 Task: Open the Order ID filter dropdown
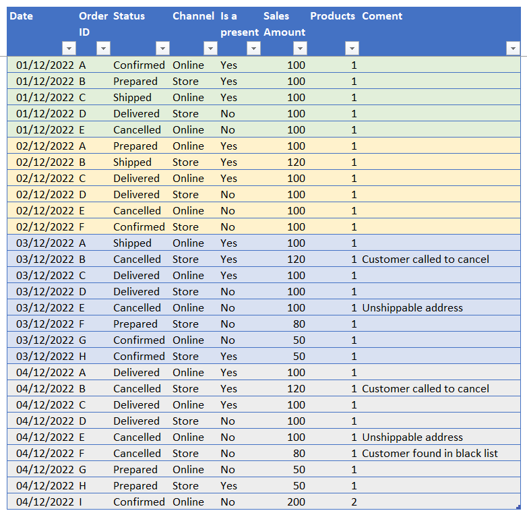[x=103, y=48]
